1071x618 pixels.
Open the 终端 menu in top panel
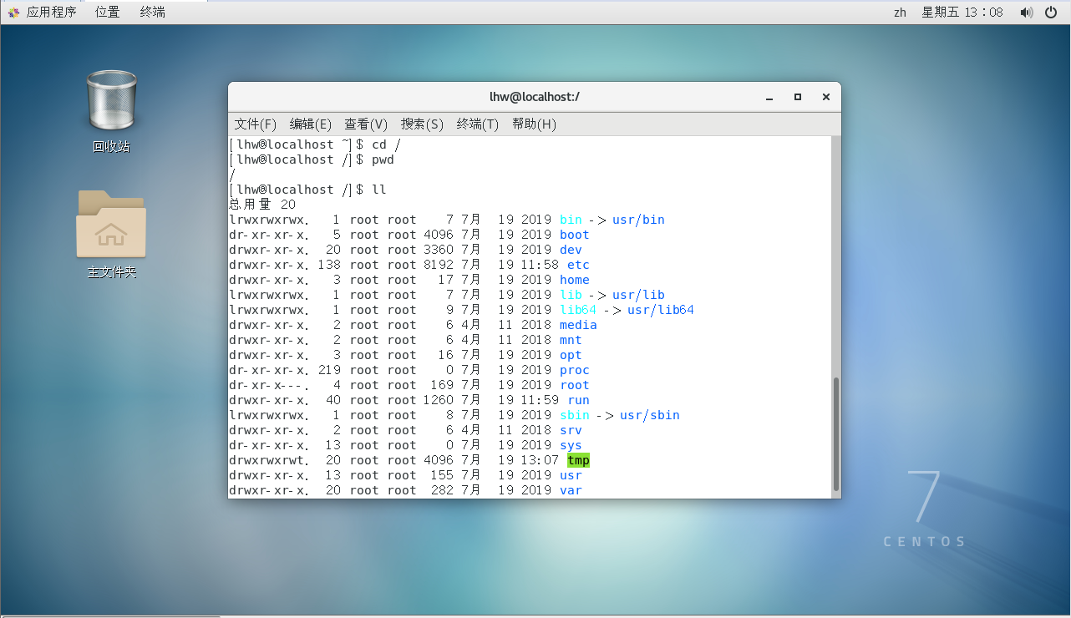(152, 13)
